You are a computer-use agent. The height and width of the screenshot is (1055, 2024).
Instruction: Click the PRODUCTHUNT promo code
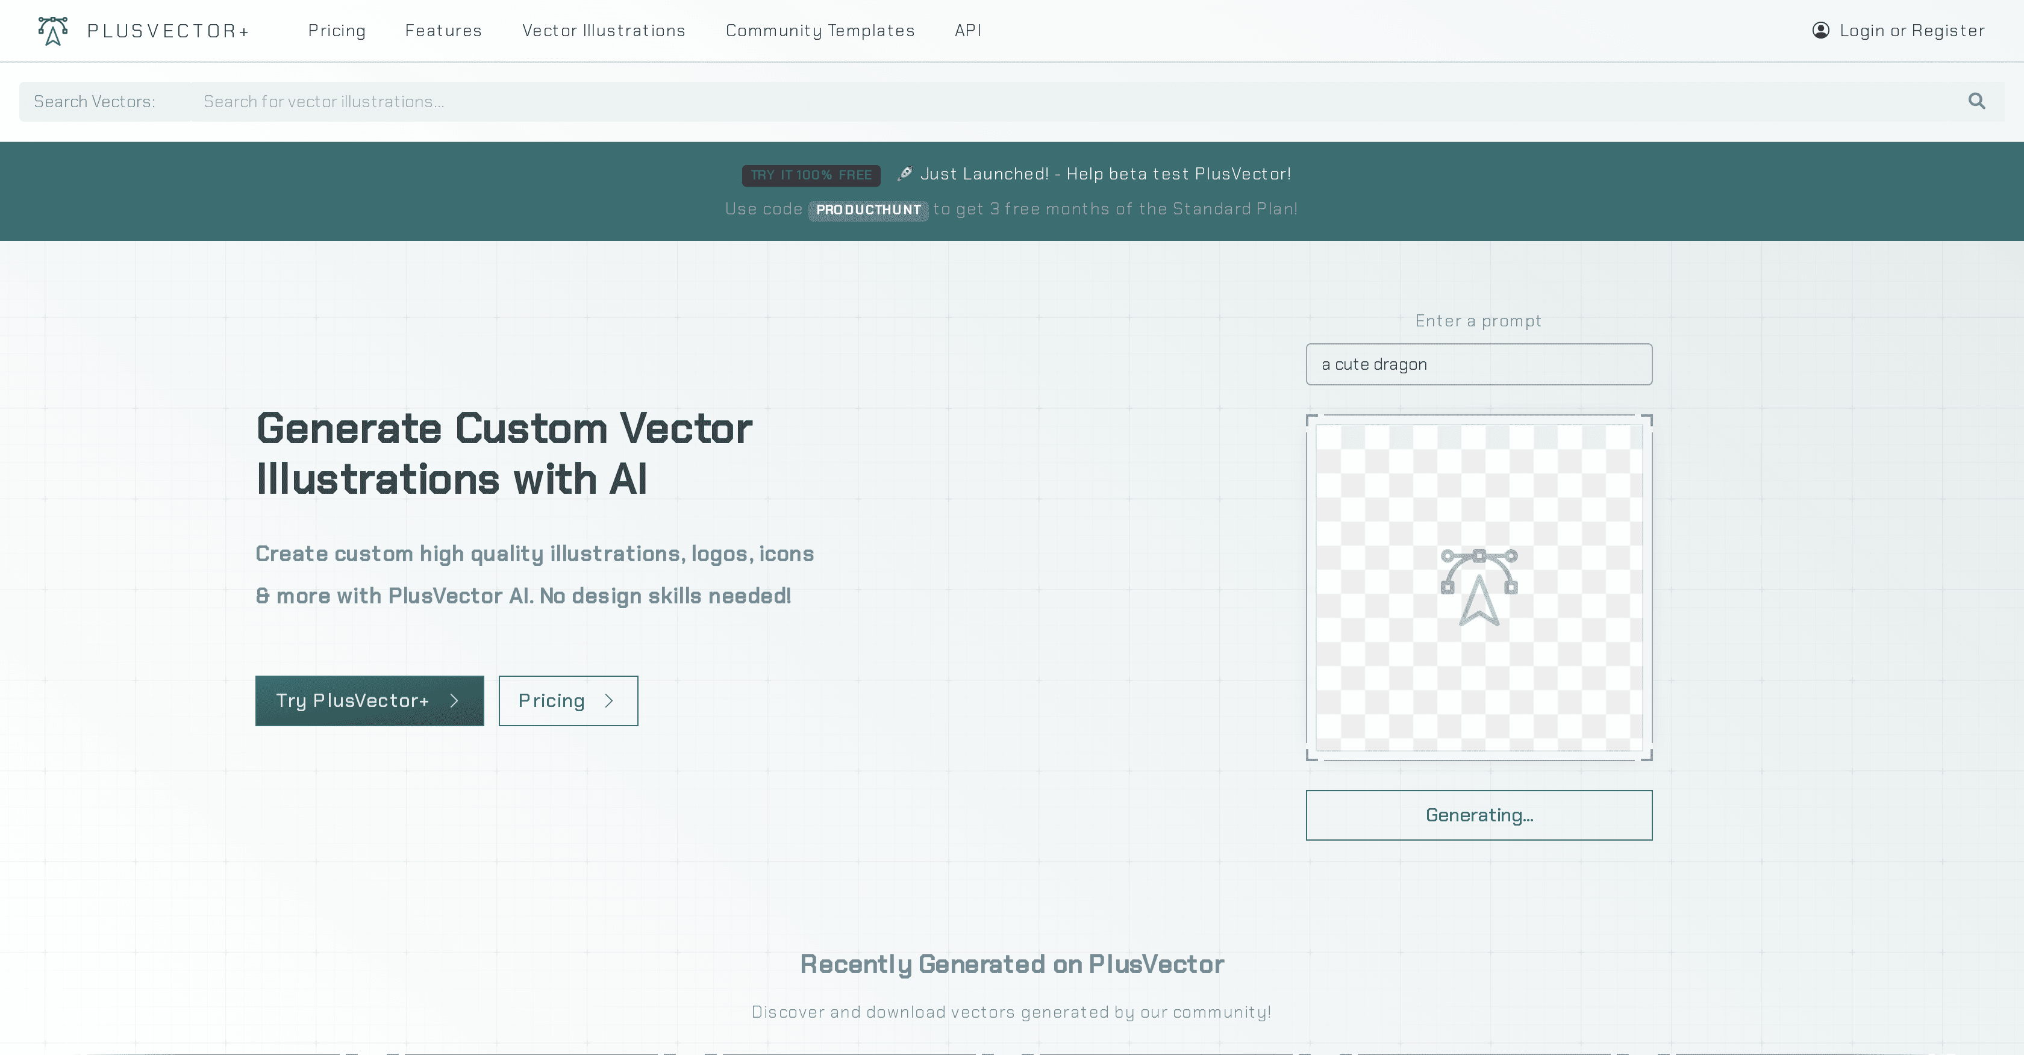click(x=868, y=210)
